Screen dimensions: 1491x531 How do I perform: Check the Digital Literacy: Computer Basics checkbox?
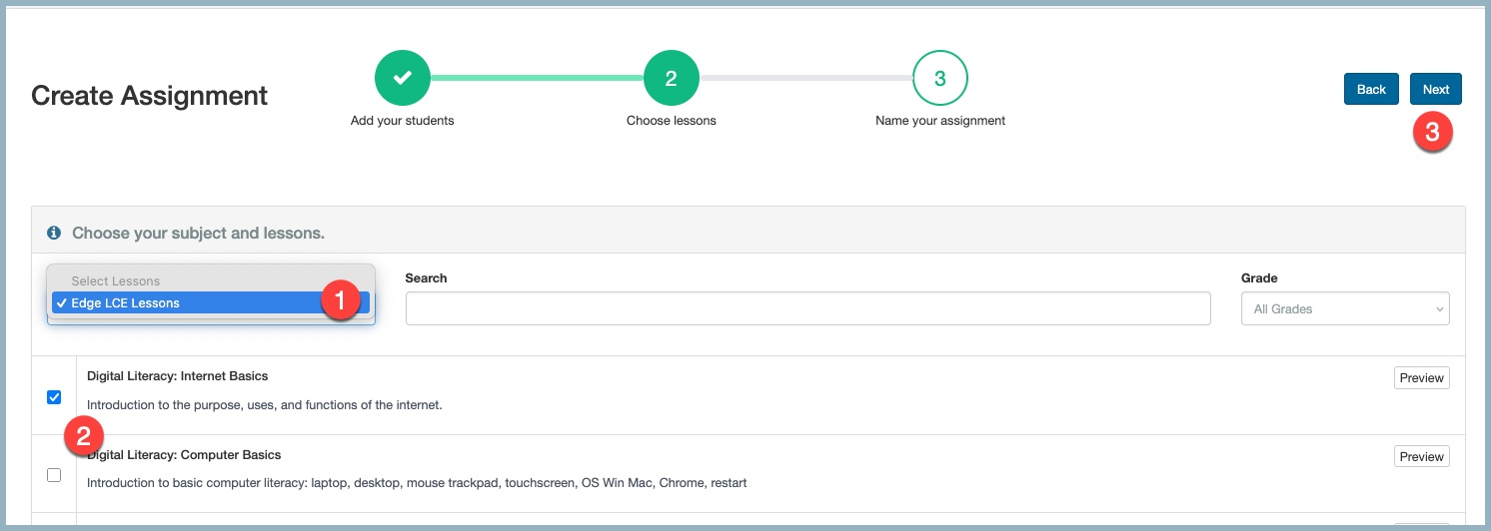54,475
